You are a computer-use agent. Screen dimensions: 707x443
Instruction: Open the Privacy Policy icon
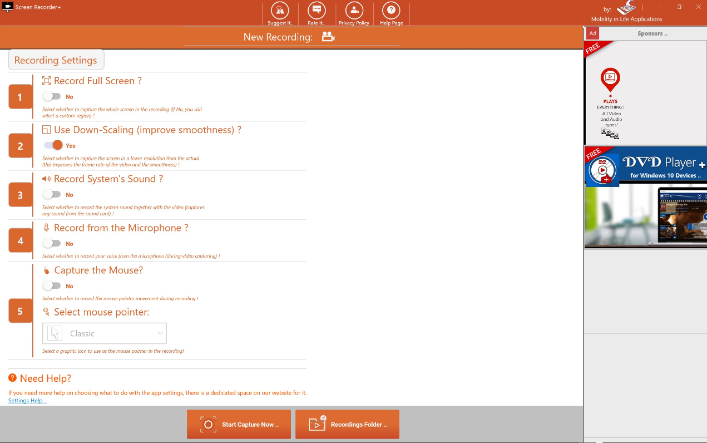(x=354, y=11)
